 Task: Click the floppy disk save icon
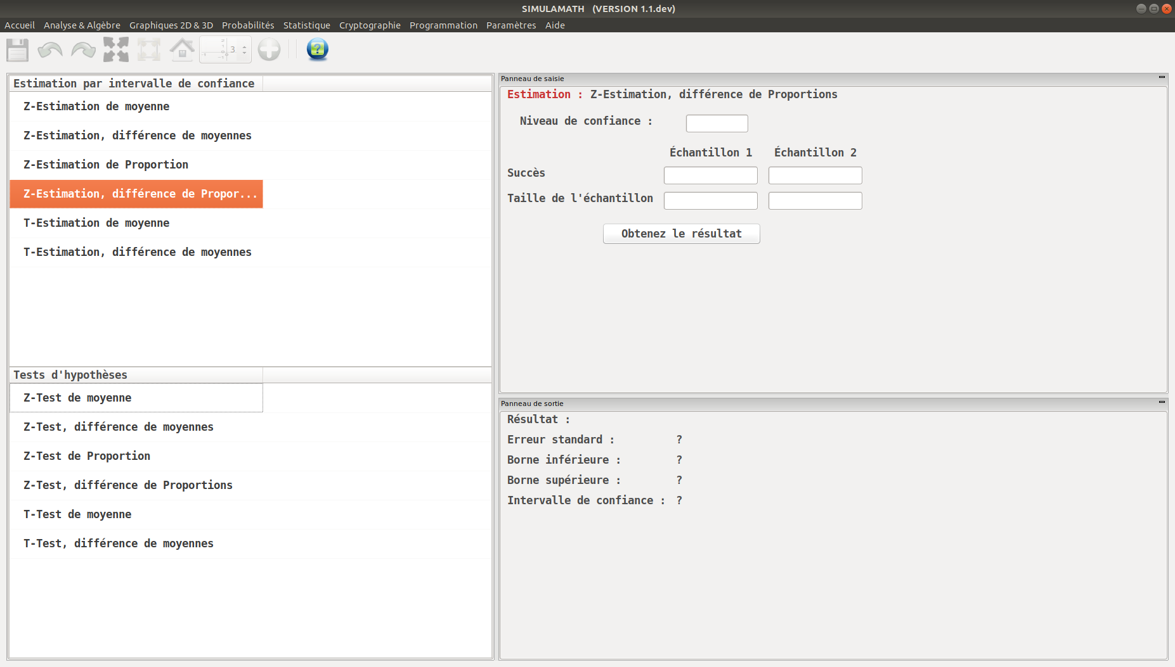[x=18, y=49]
